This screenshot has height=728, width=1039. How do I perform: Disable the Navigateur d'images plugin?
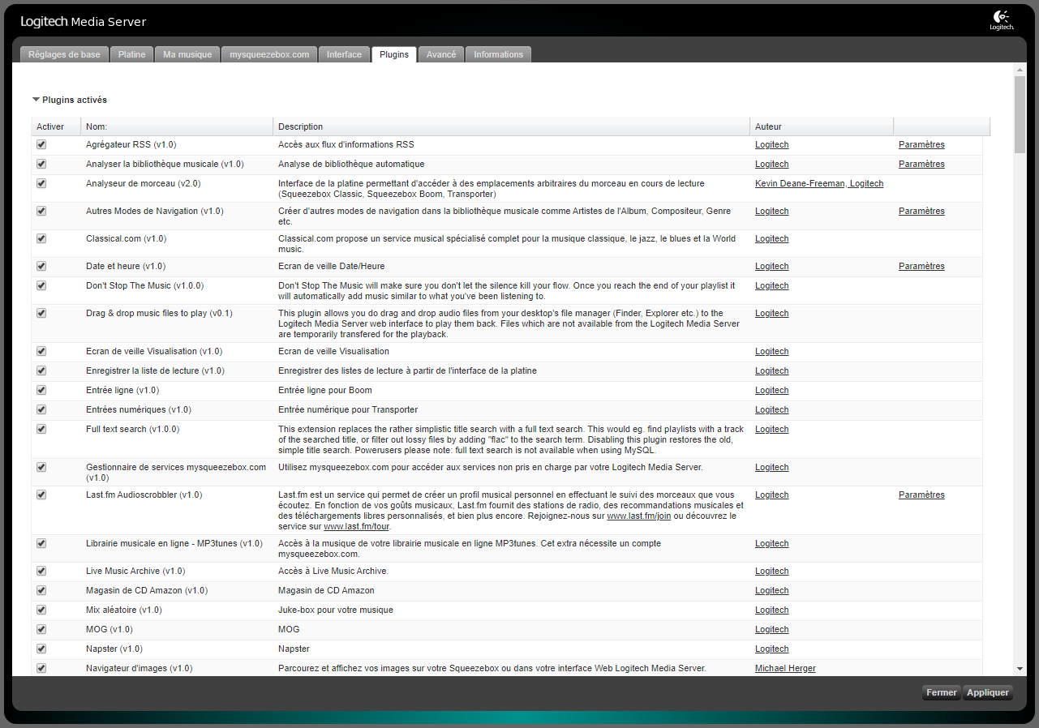pyautogui.click(x=41, y=668)
